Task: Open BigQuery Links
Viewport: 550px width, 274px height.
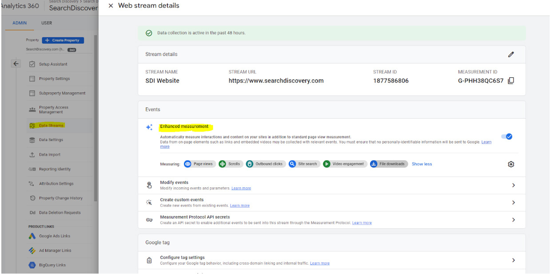Action: 52,265
